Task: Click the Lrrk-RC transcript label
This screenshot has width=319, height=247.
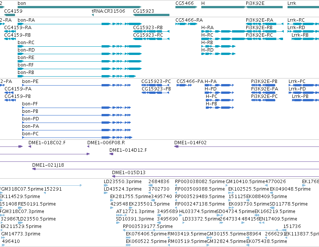Action: (x=296, y=20)
